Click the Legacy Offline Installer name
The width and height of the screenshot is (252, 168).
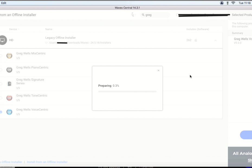(60, 38)
